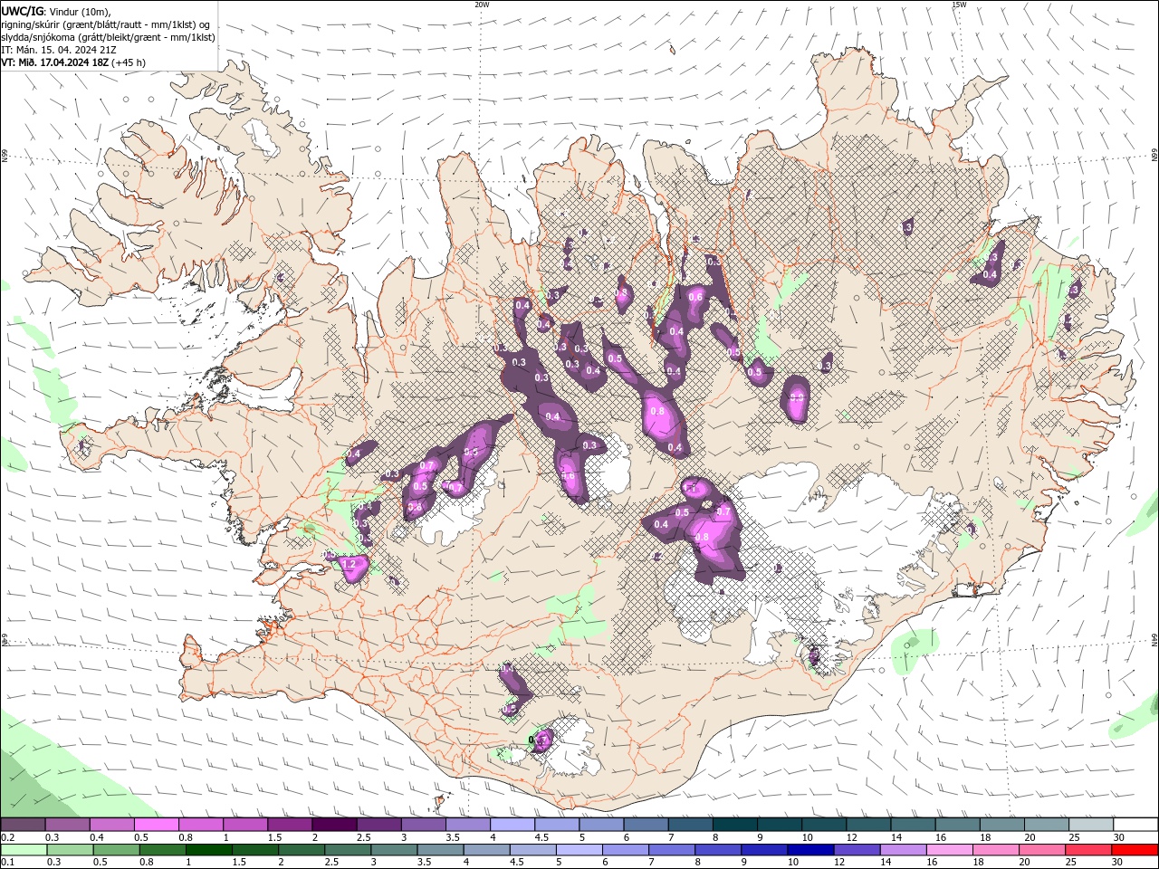
Task: Select the deep navy blue 10 swatch in the rain scale
Action: pyautogui.click(x=810, y=850)
